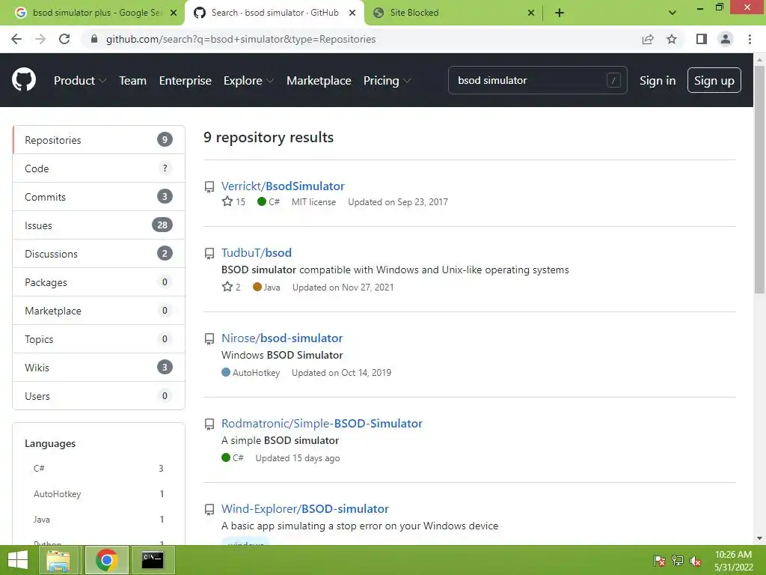
Task: Open the Chrome three-dot menu
Action: click(x=750, y=39)
